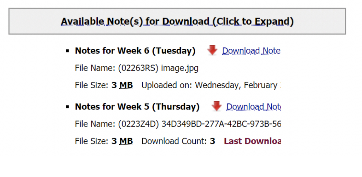Select the Notes for Week 5 (Thursday) title
The height and width of the screenshot is (177, 362).
[137, 107]
